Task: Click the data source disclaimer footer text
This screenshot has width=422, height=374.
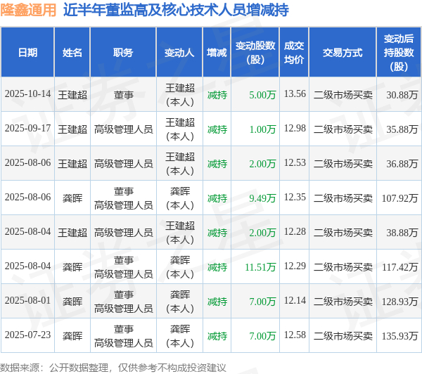Action: pyautogui.click(x=113, y=368)
